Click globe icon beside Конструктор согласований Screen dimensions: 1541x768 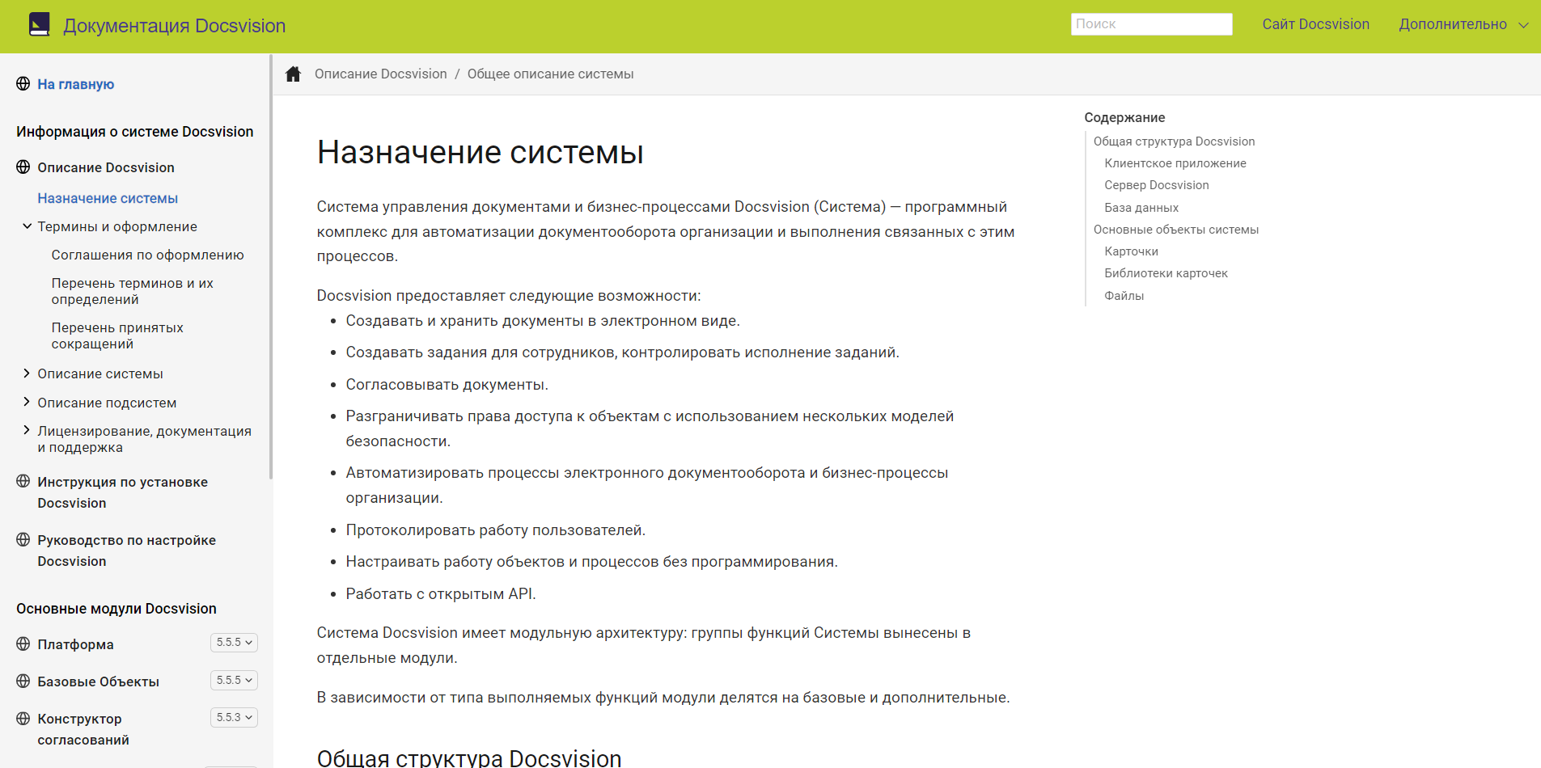(x=23, y=719)
